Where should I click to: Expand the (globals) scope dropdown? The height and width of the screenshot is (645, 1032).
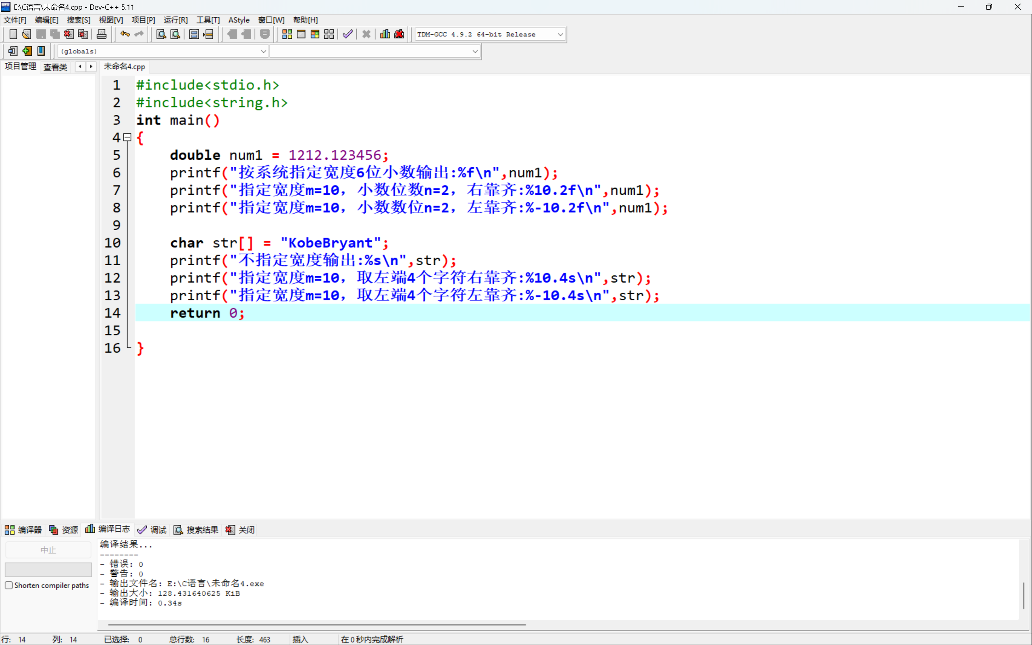263,51
